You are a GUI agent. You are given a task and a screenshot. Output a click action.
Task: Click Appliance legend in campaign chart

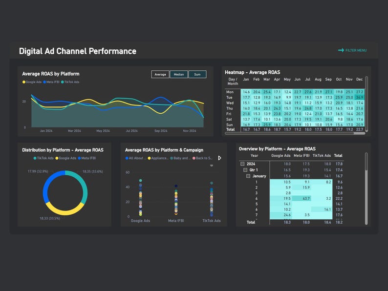[x=158, y=158]
